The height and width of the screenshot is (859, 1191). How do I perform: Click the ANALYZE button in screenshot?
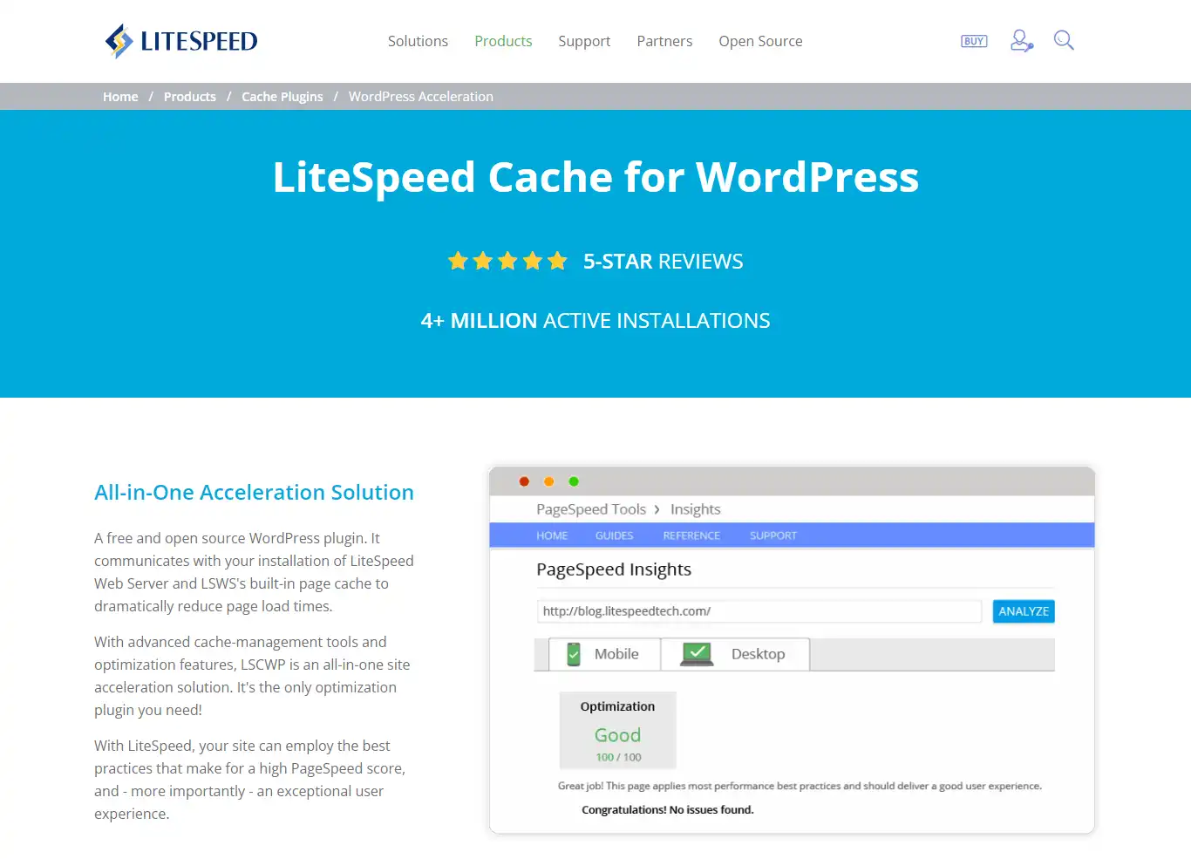(x=1024, y=611)
